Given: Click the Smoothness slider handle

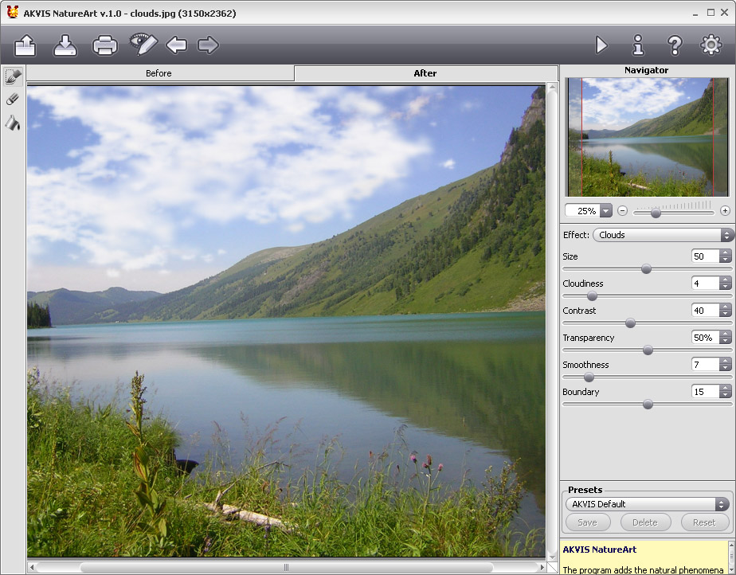Looking at the screenshot, I should [589, 377].
